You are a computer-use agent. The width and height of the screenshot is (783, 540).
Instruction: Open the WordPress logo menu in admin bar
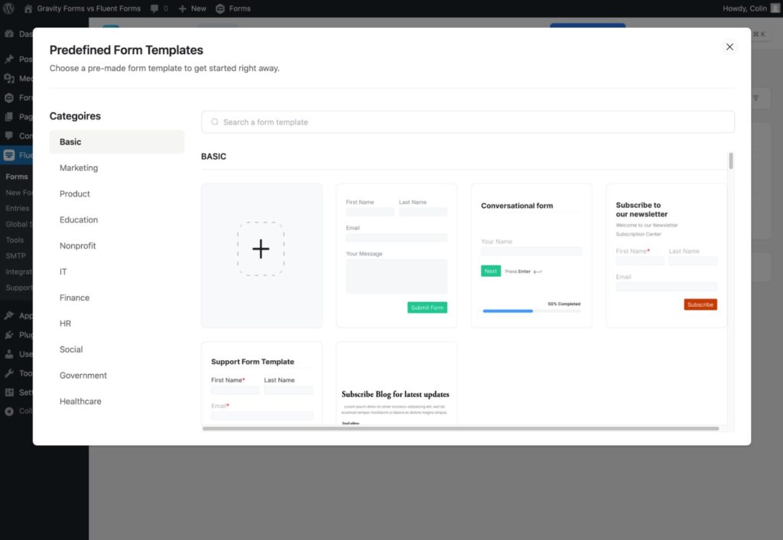tap(8, 8)
